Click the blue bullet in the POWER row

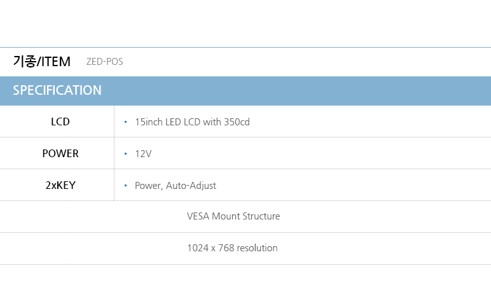point(126,153)
